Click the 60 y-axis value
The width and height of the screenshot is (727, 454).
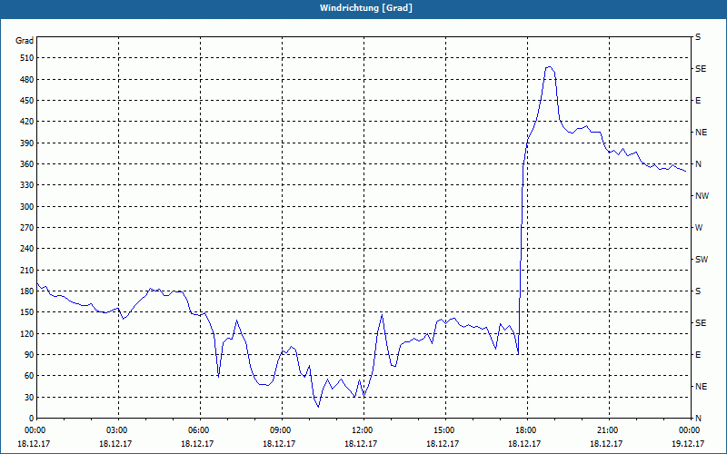(x=29, y=376)
